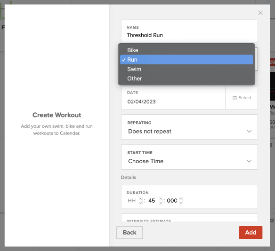
Task: Click Select to pick a date
Action: 242,98
